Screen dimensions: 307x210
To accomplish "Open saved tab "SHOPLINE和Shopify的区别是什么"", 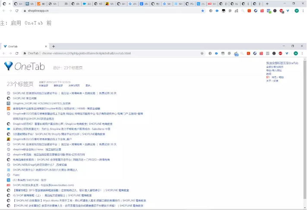I will pos(40,165).
